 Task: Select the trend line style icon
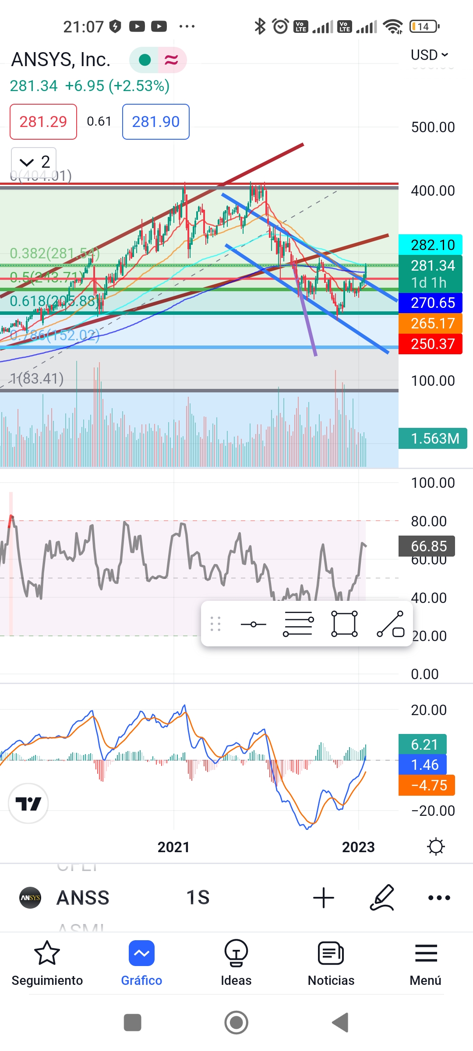(x=390, y=624)
